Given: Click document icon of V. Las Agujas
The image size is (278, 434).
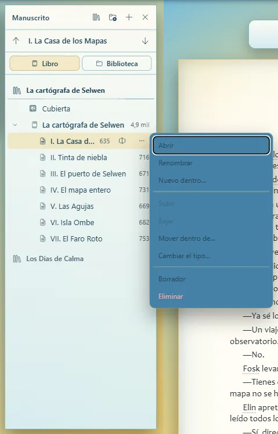Looking at the screenshot, I should [42, 206].
